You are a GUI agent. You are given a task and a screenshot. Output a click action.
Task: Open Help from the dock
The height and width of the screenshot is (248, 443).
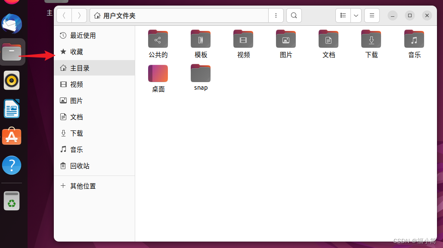point(12,165)
